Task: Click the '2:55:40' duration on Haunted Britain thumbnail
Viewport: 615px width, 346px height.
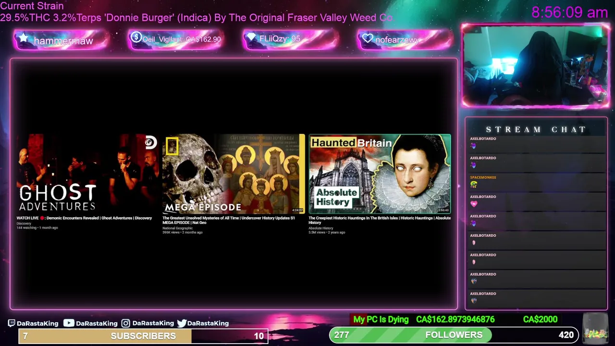Action: (x=443, y=210)
